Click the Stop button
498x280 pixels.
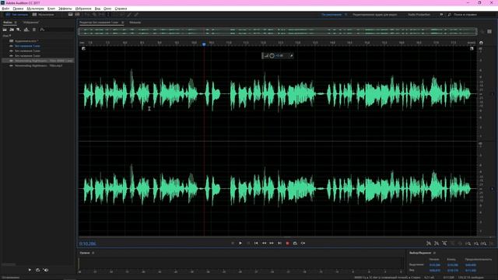[x=233, y=243]
